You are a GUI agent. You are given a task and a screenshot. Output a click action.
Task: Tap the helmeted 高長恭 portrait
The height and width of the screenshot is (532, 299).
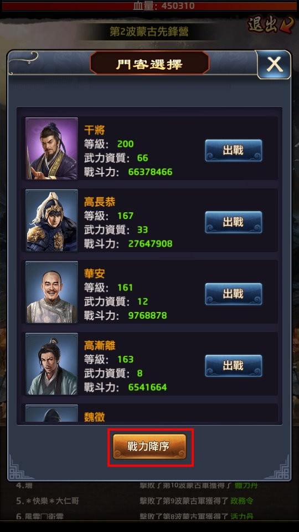[x=52, y=221]
